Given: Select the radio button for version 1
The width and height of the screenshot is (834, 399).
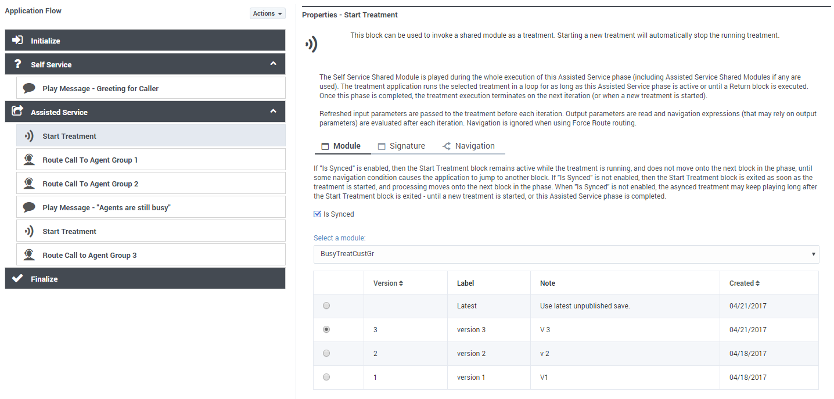Looking at the screenshot, I should pos(326,377).
